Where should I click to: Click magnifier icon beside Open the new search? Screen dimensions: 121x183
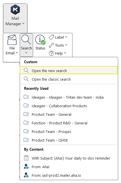(x=26, y=71)
